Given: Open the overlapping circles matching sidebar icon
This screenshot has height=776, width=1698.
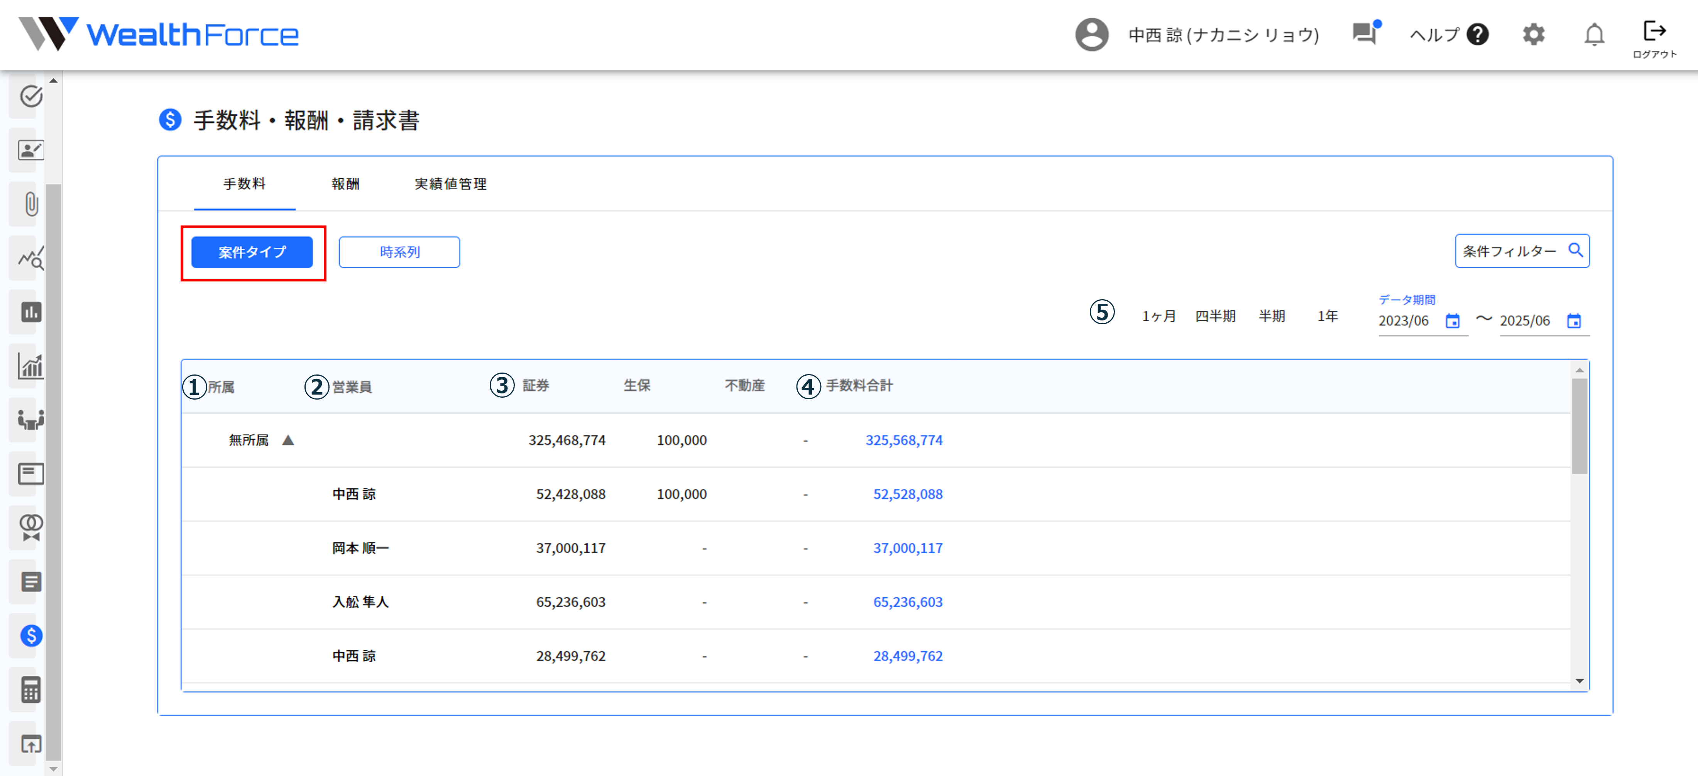Looking at the screenshot, I should point(30,528).
